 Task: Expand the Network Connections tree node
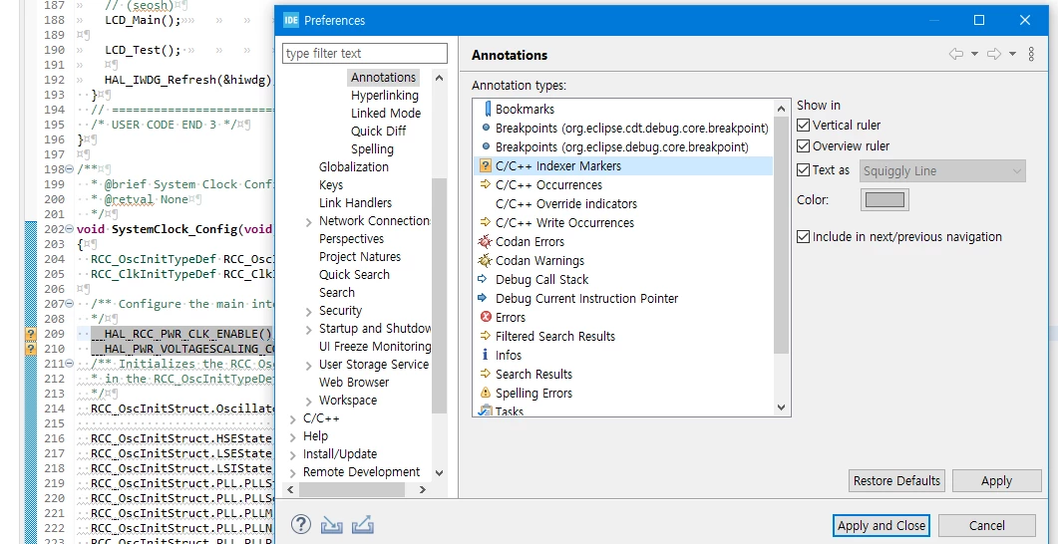pyautogui.click(x=308, y=222)
